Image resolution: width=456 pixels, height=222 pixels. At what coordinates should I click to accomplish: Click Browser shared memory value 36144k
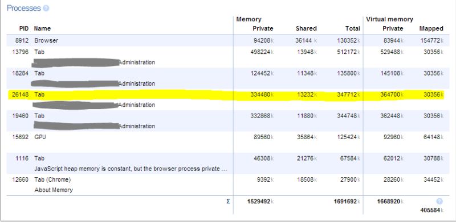click(306, 40)
